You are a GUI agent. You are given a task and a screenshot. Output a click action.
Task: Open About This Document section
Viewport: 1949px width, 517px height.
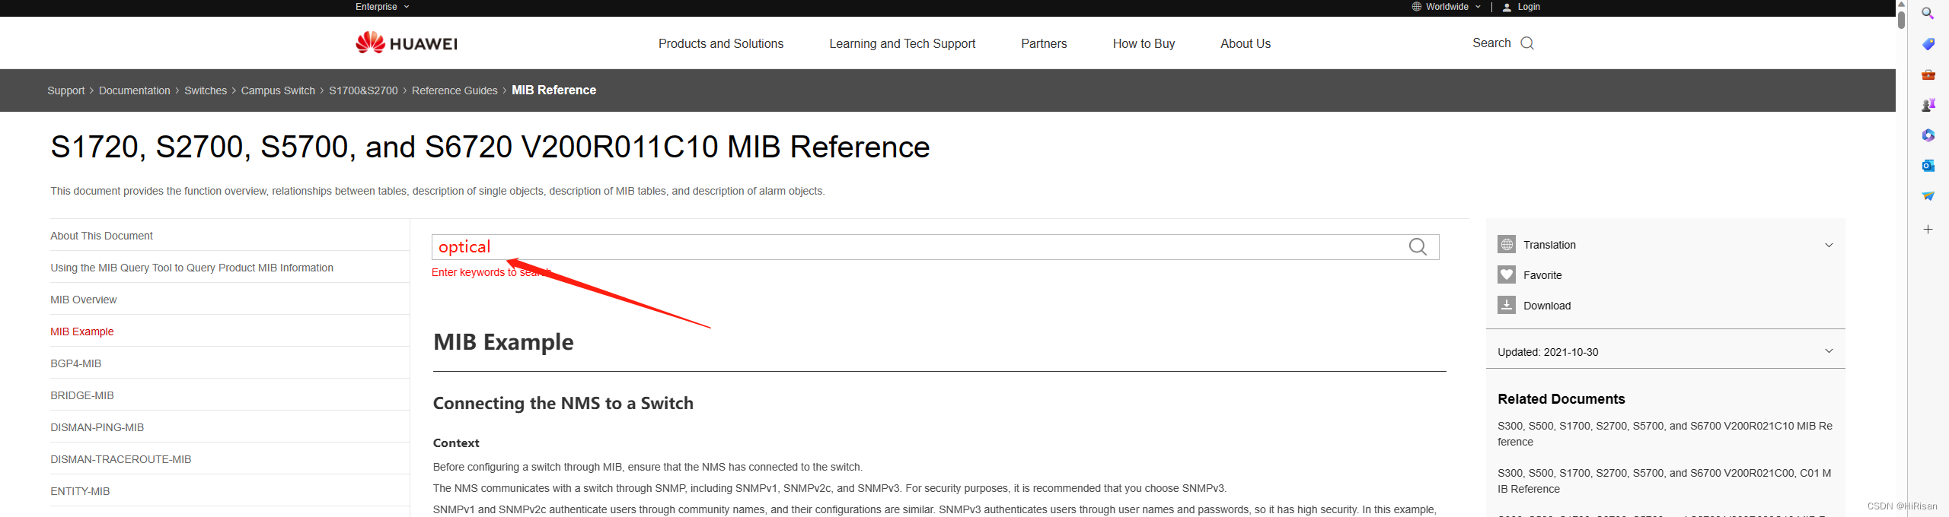(101, 236)
